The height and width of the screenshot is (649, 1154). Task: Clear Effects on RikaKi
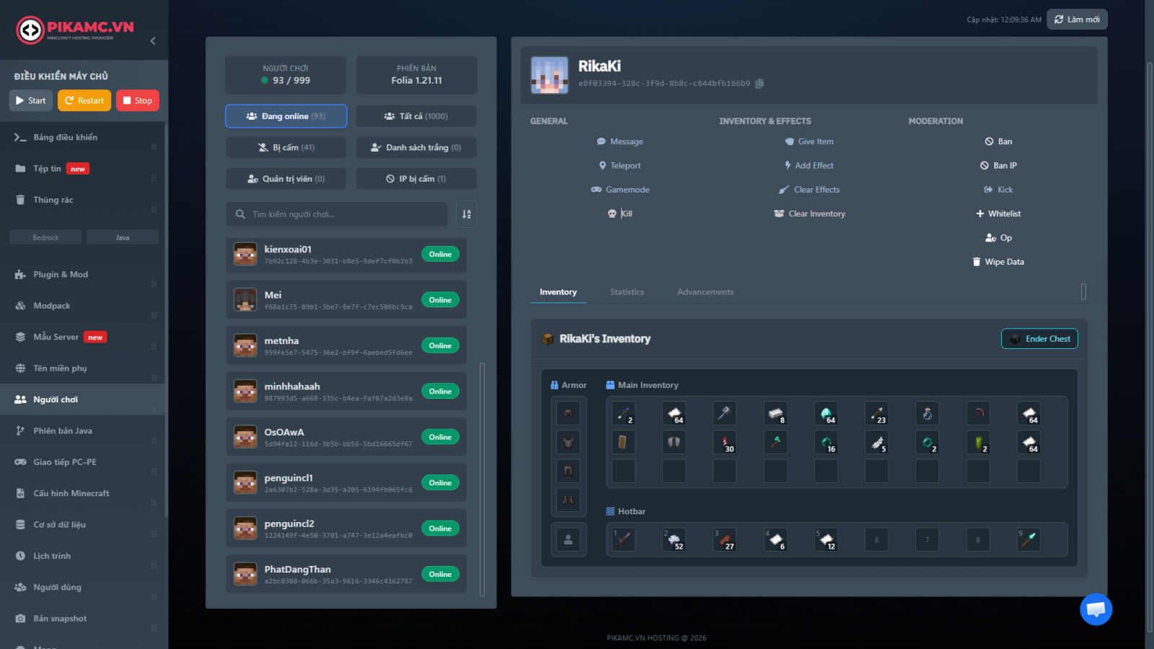809,190
